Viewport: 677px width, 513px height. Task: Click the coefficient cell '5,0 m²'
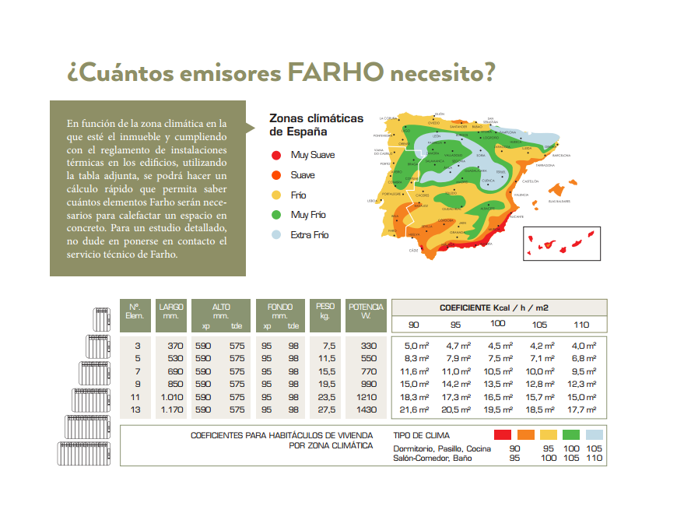tap(416, 346)
